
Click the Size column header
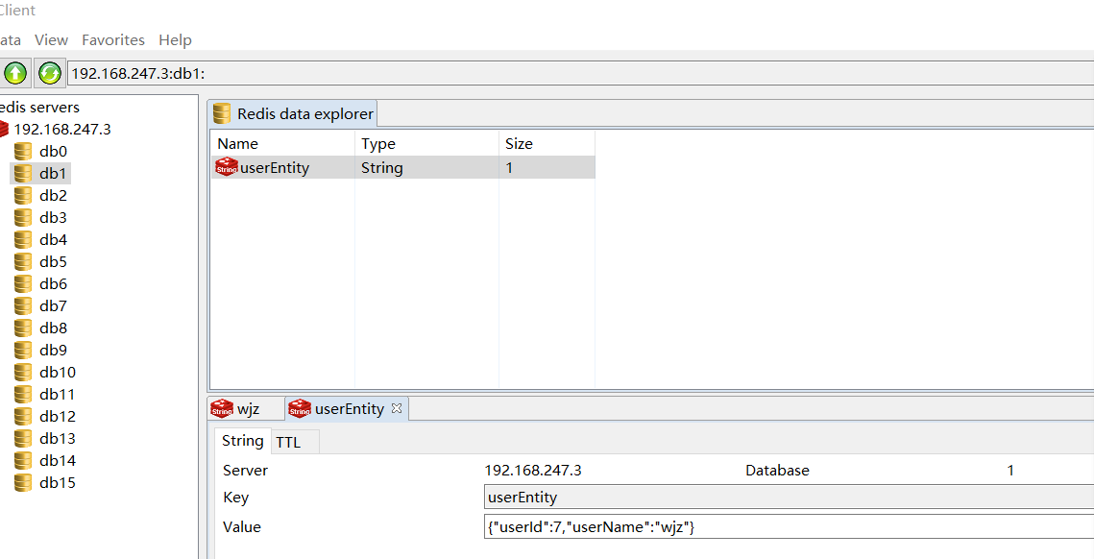(547, 144)
